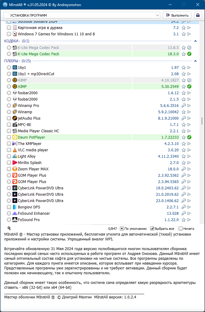The width and height of the screenshot is (205, 312).
Task: Click green checkmark for Daum PotPlayer
Action: (189, 137)
